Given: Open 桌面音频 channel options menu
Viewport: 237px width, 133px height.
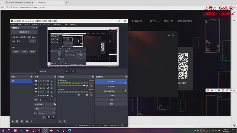Looking at the screenshot, I should click(x=91, y=95).
